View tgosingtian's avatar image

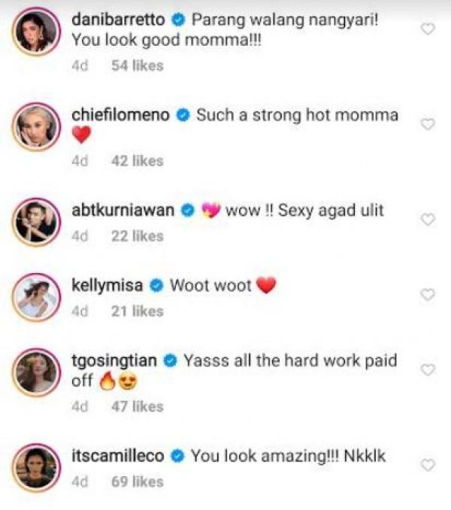[x=35, y=373]
